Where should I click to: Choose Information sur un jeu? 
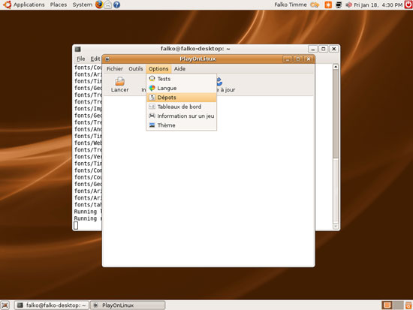click(x=182, y=116)
